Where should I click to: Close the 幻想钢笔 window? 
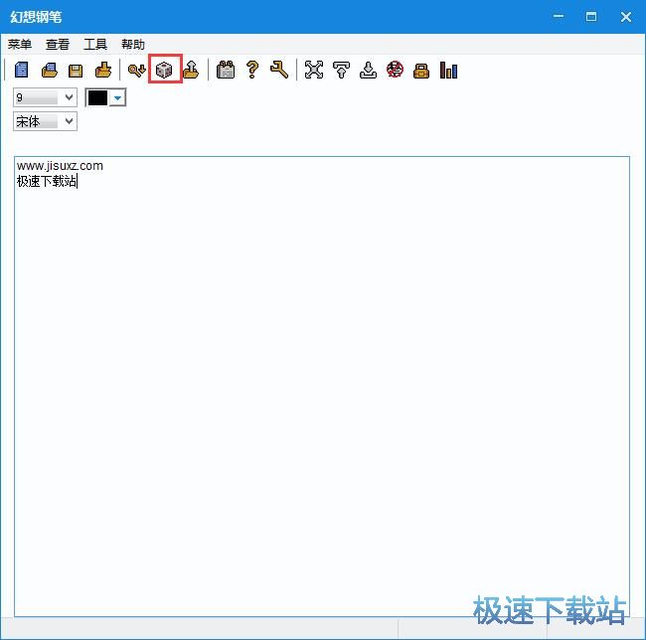click(x=626, y=17)
